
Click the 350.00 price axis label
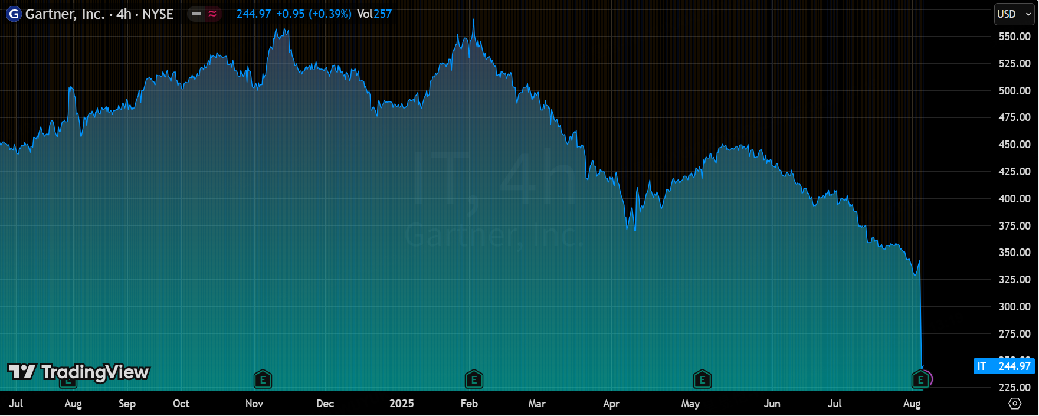click(x=1014, y=253)
